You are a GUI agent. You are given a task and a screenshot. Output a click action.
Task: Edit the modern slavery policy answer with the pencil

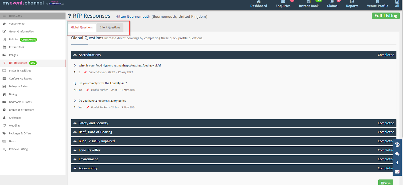pos(88,107)
